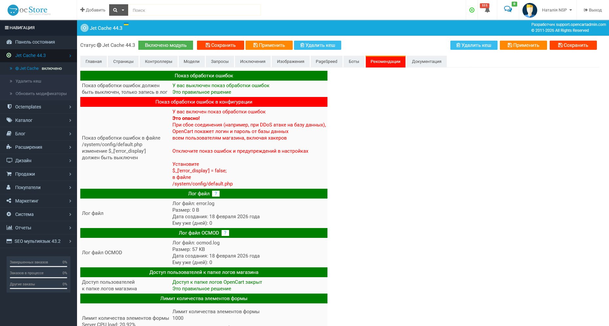The height and width of the screenshot is (326, 609).
Task: Click the left Сохранить button
Action: coord(221,45)
